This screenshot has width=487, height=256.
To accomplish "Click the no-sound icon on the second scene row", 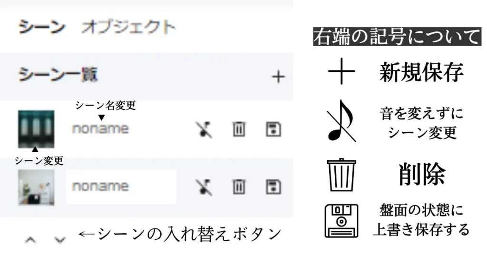I will [x=204, y=187].
